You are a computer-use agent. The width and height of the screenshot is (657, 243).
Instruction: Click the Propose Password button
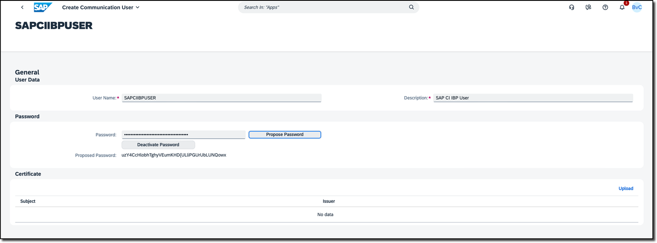pos(285,134)
